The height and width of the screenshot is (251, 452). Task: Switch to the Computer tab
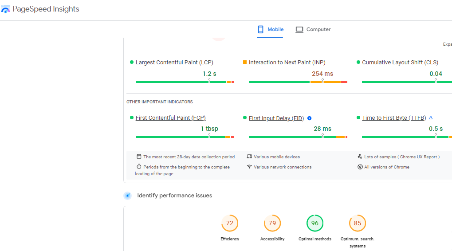(x=313, y=29)
